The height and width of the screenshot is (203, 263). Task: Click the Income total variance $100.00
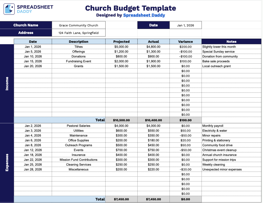[185, 120]
